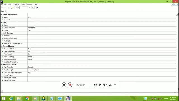179x101 pixels.
Task: Click the Find Backward toolbar icon
Action: tap(32, 8)
